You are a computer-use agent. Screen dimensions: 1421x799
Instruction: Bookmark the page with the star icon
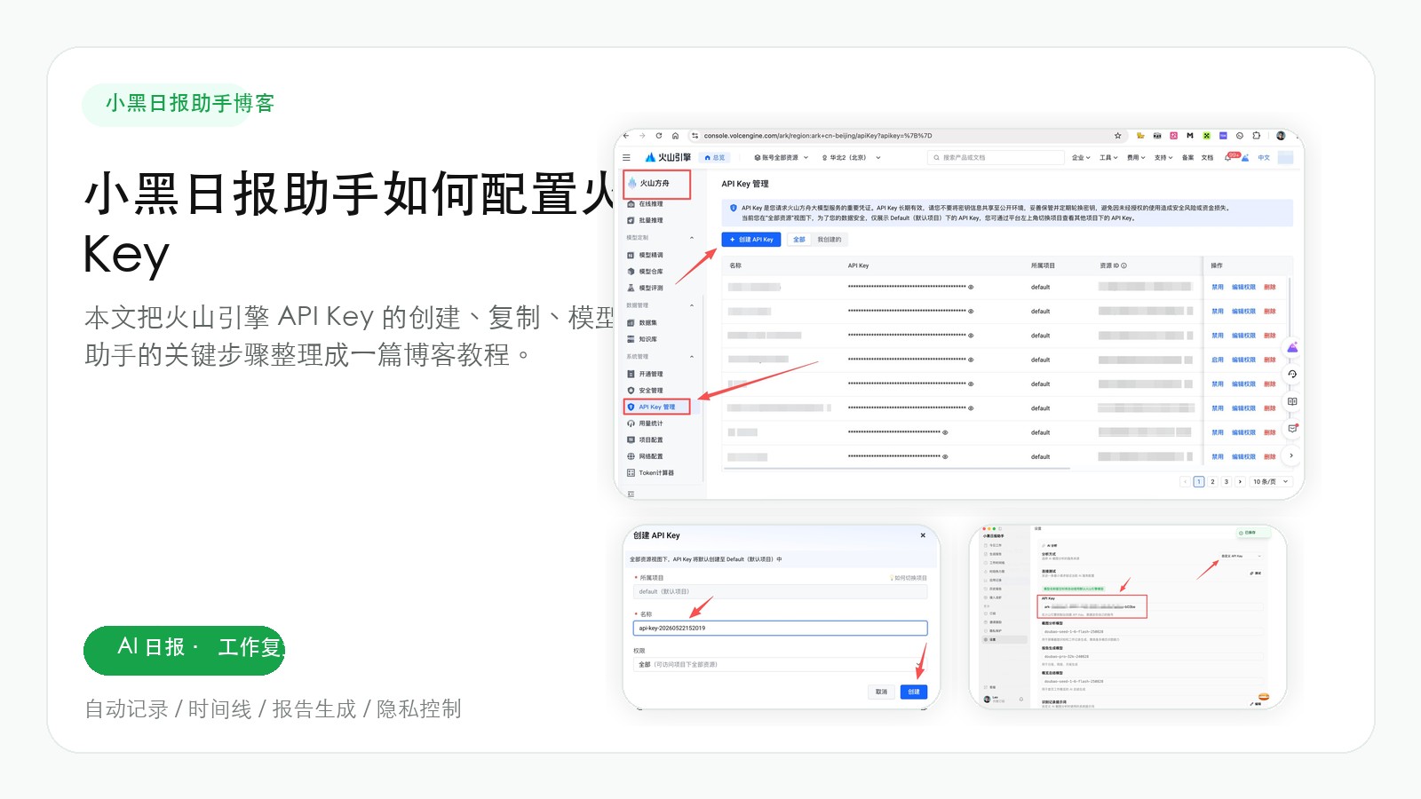click(1117, 136)
